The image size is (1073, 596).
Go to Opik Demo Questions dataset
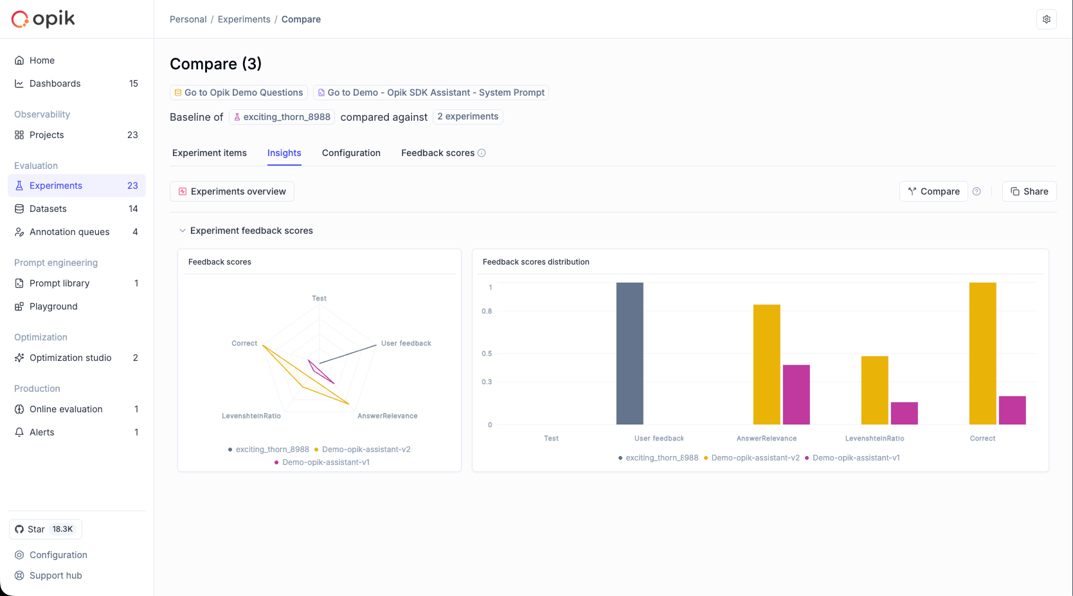(239, 92)
